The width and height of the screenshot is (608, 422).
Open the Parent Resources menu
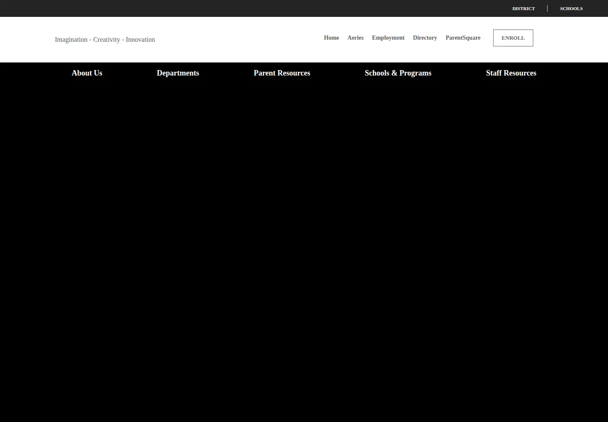point(282,73)
